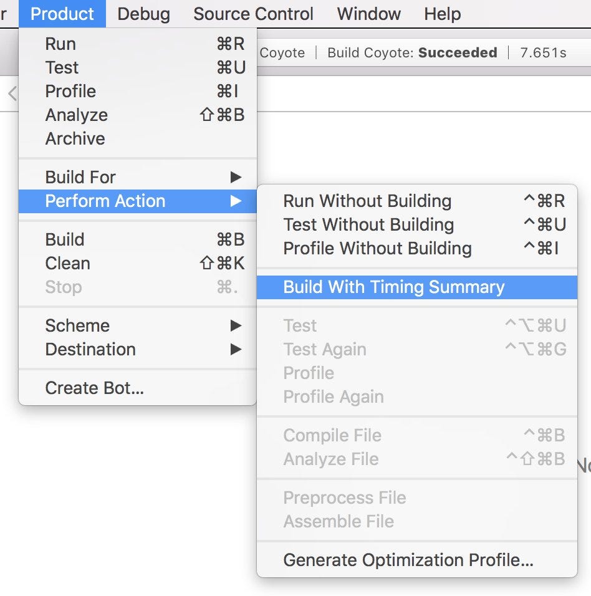Open the Source Control menu
Image resolution: width=591 pixels, height=596 pixels.
tap(253, 14)
